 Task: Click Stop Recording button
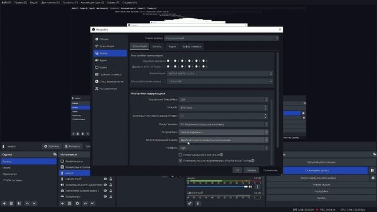pos(318,170)
